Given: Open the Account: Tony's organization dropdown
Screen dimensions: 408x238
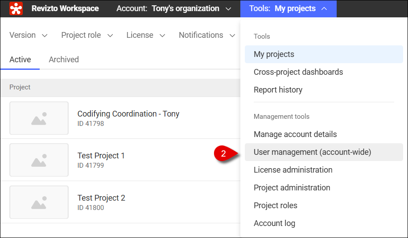Looking at the screenshot, I should (173, 8).
